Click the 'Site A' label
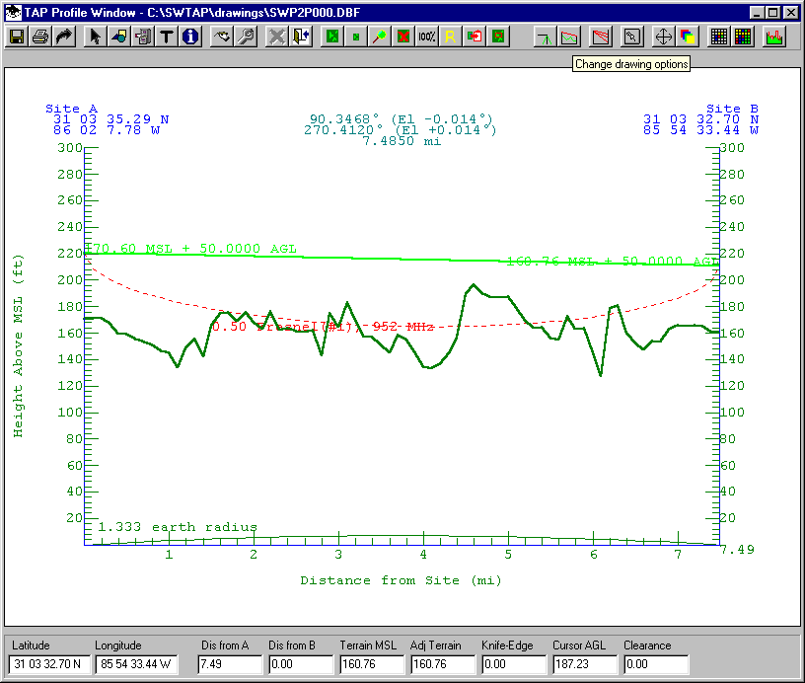Screen dimensions: 805x683 coord(71,109)
